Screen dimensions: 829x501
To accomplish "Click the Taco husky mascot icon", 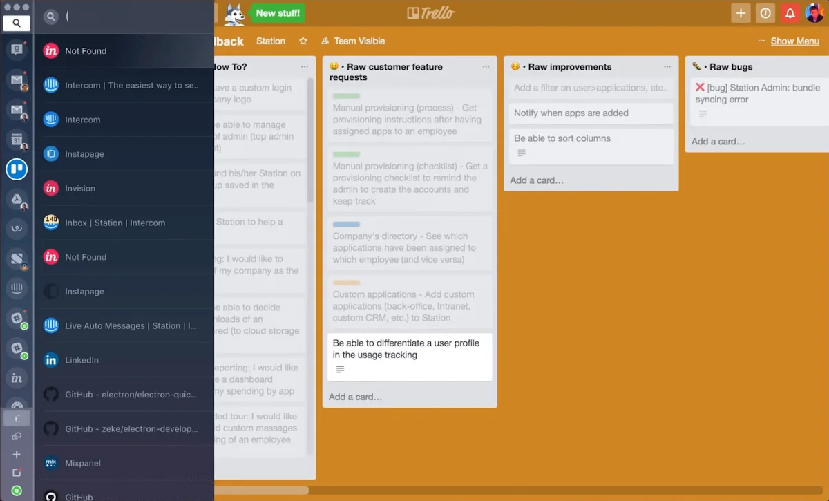I will point(234,14).
